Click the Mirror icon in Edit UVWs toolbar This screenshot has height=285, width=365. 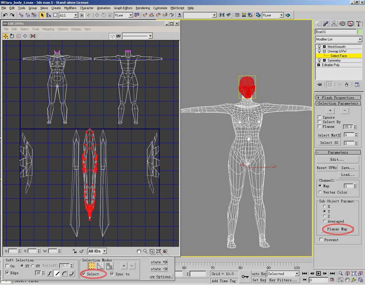(33, 36)
